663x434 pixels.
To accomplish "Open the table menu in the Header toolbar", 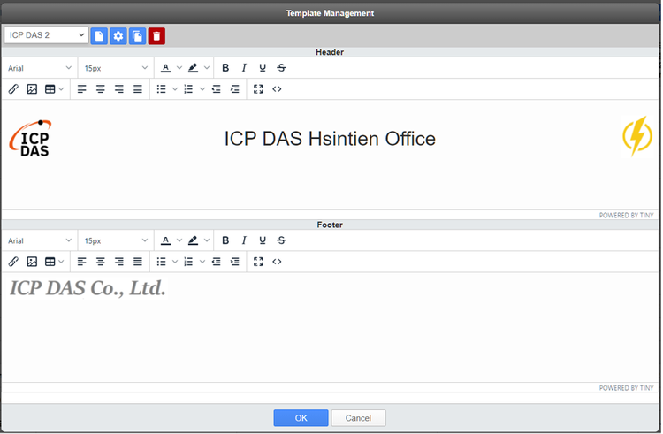I will coord(54,89).
